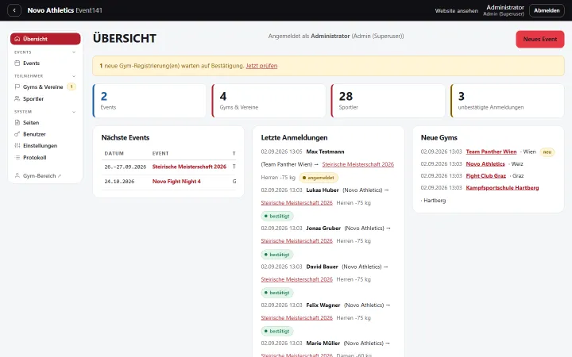The width and height of the screenshot is (572, 357).
Task: Open Benutzer in the sidebar
Action: pyautogui.click(x=45, y=134)
